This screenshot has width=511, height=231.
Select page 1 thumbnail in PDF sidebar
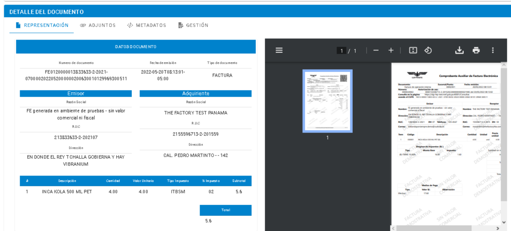(327, 101)
